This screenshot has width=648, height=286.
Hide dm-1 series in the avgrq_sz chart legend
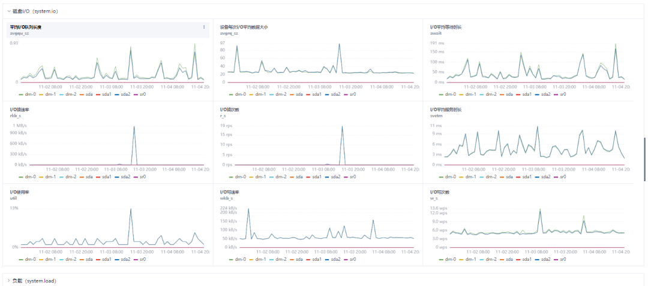coord(259,95)
